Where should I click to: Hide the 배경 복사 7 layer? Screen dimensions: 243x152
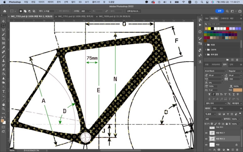point(206,133)
